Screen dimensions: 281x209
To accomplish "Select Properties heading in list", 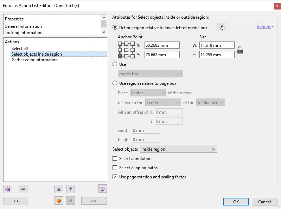I will pos(14,19).
